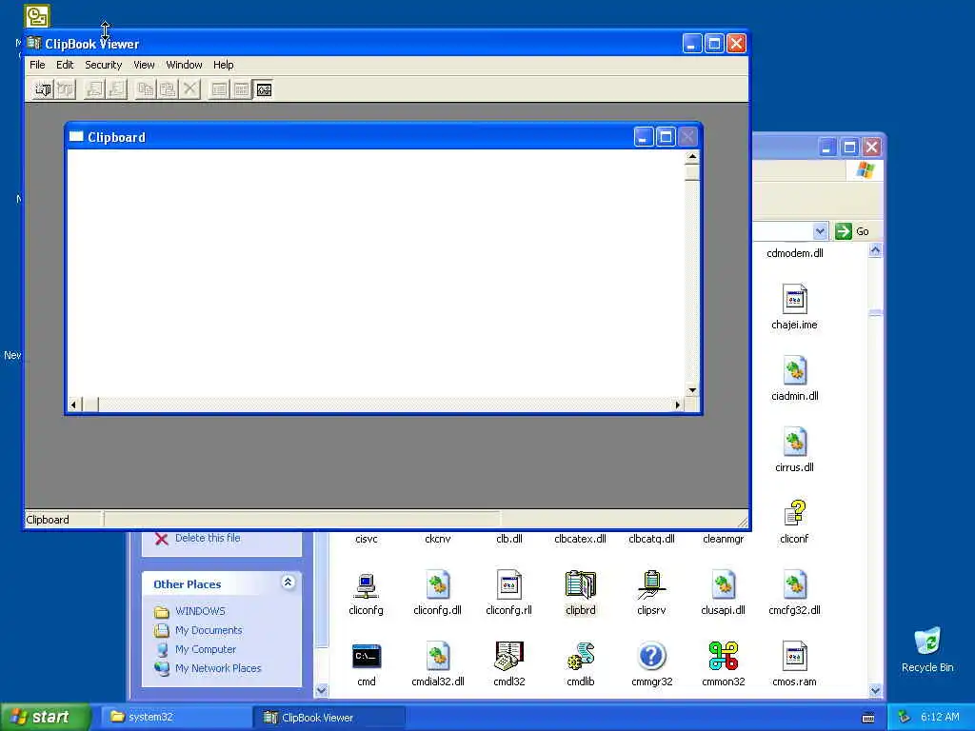Open the address bar dropdown in system32 window
Screen dimensions: 975x731
[x=820, y=231]
